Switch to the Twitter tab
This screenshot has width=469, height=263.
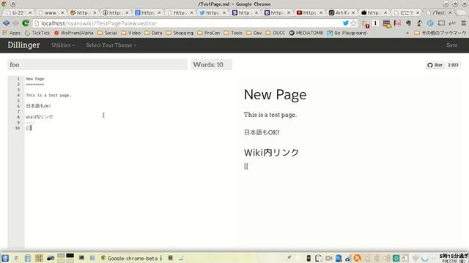coord(212,13)
